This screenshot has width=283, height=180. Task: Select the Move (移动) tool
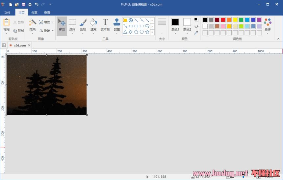pos(62,25)
